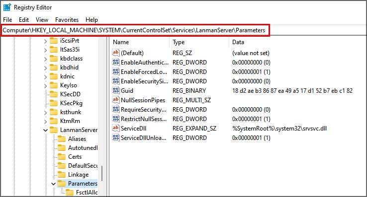367x197 pixels.
Task: Open the View menu
Action: tap(42, 20)
